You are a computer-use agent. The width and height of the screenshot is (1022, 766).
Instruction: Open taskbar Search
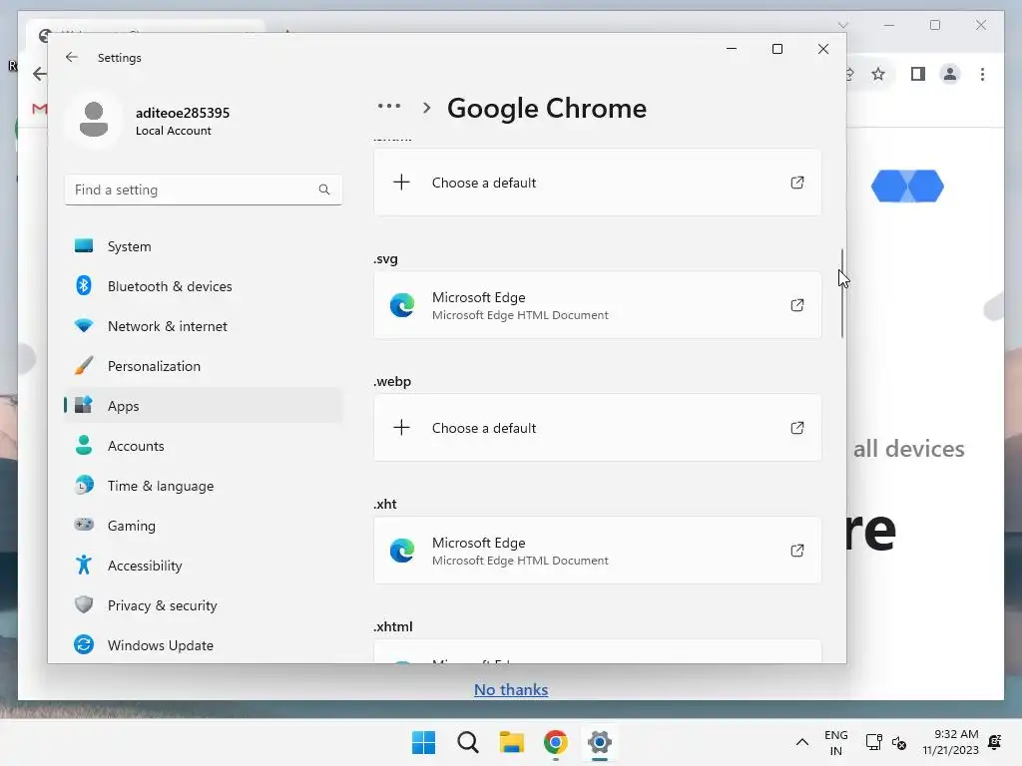click(468, 742)
